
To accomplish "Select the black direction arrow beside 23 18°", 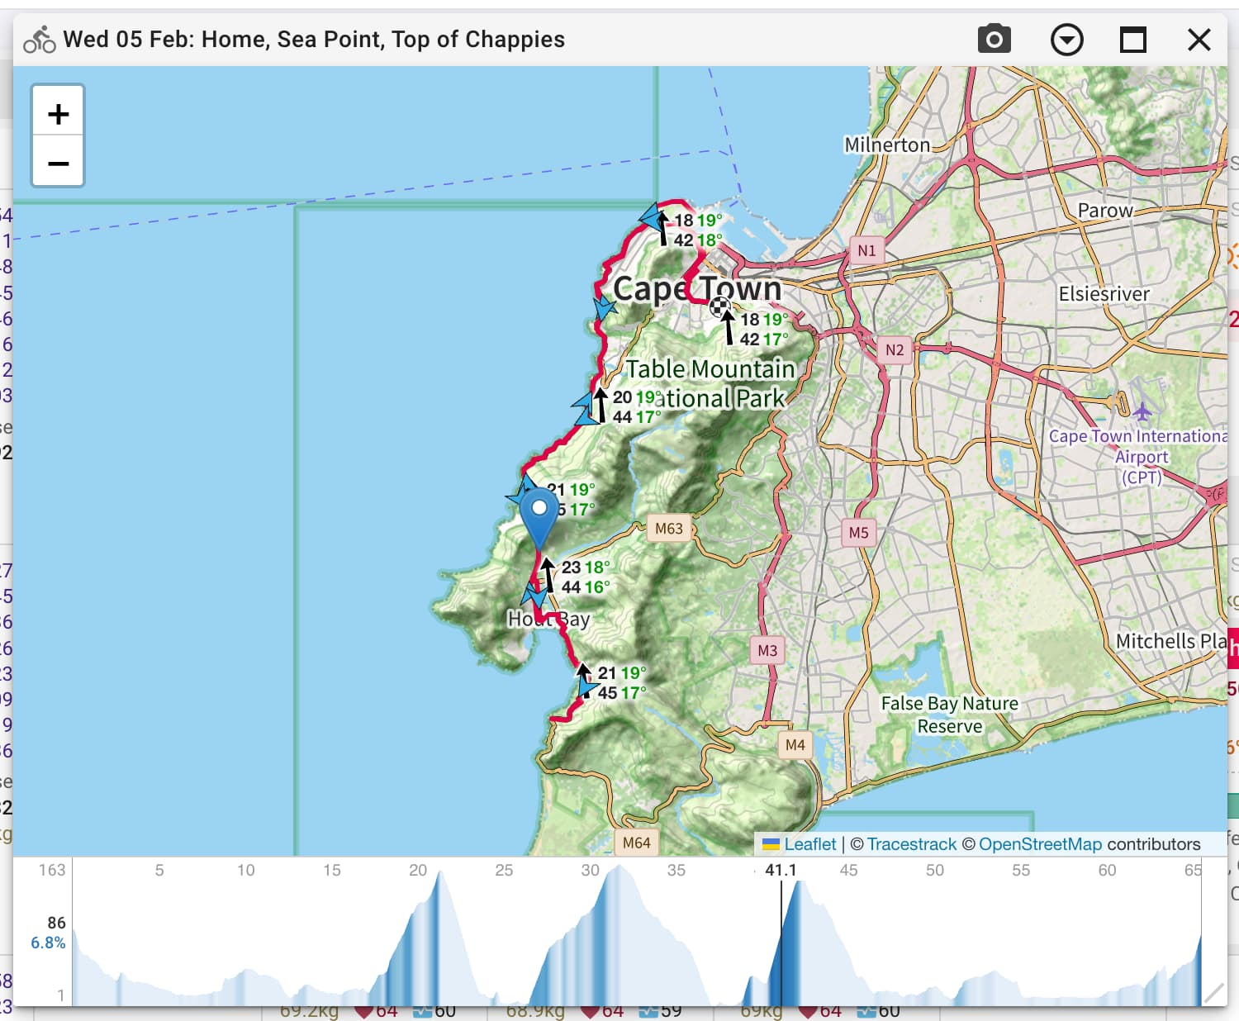I will tap(548, 576).
